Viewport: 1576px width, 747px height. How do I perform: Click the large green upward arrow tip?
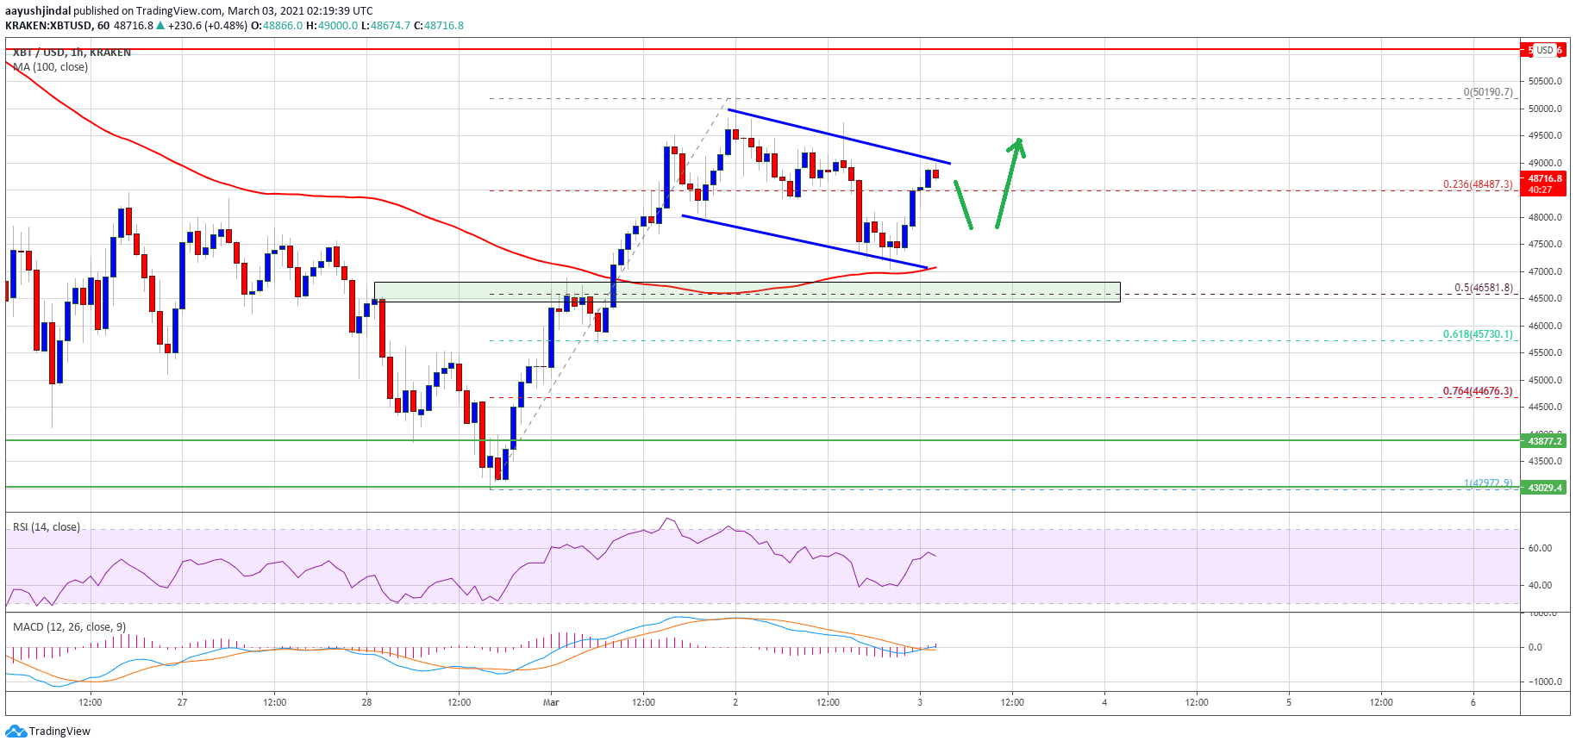tap(1019, 142)
